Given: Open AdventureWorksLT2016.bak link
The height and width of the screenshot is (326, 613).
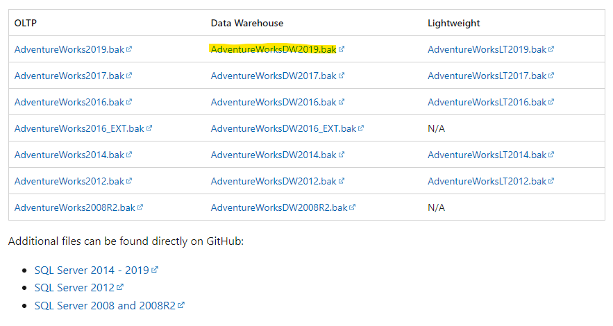Looking at the screenshot, I should coord(487,102).
